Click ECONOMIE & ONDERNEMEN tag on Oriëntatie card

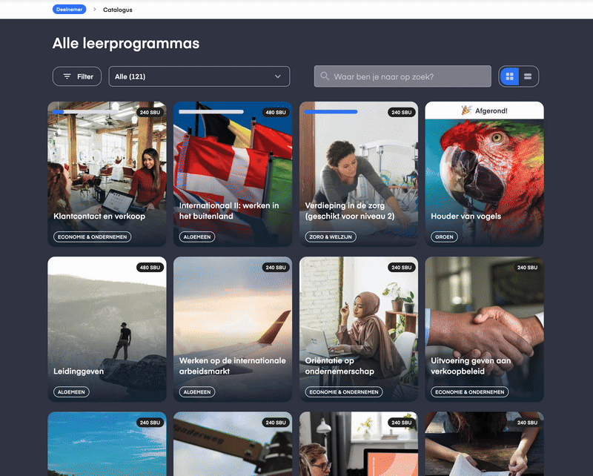pos(344,392)
